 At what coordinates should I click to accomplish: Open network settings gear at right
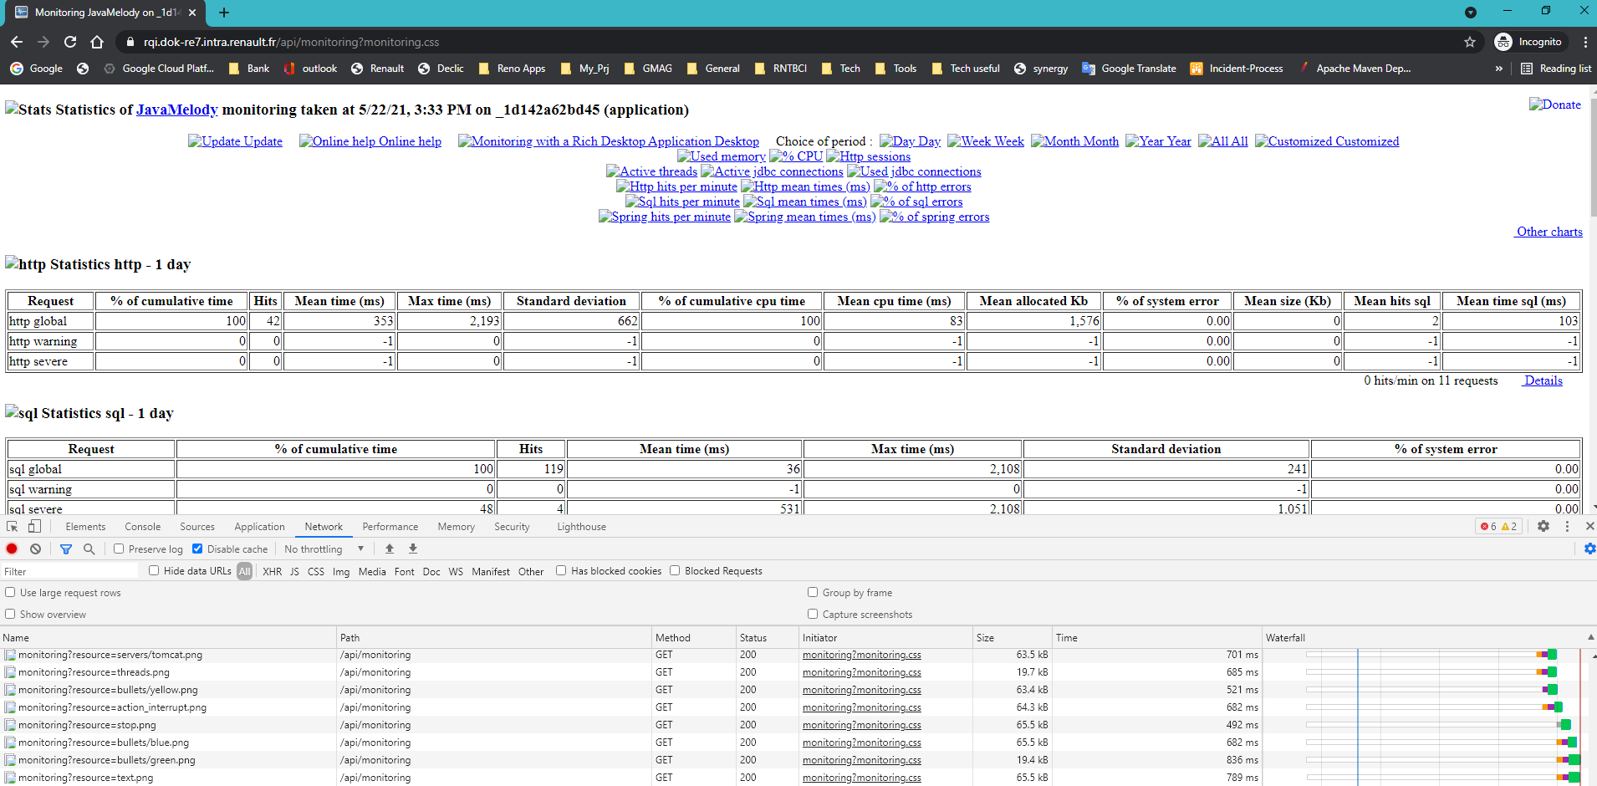[x=1589, y=549]
